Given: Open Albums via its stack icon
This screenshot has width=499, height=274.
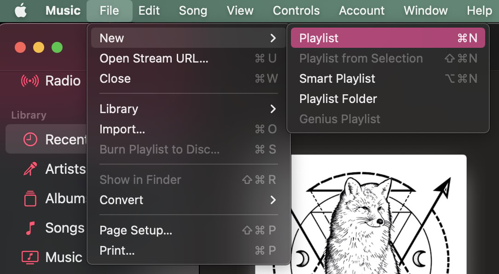Looking at the screenshot, I should tap(30, 199).
